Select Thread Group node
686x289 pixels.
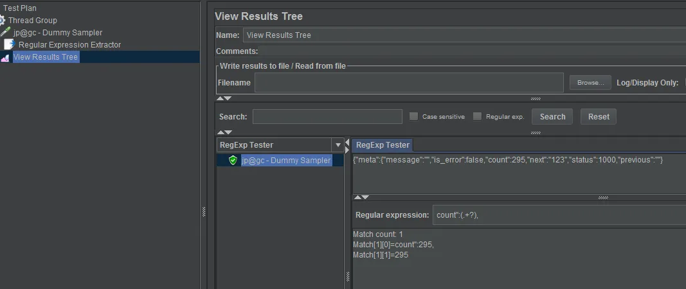coord(32,20)
